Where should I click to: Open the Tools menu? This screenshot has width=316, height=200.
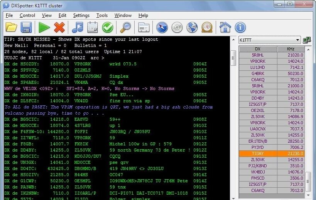(102, 15)
